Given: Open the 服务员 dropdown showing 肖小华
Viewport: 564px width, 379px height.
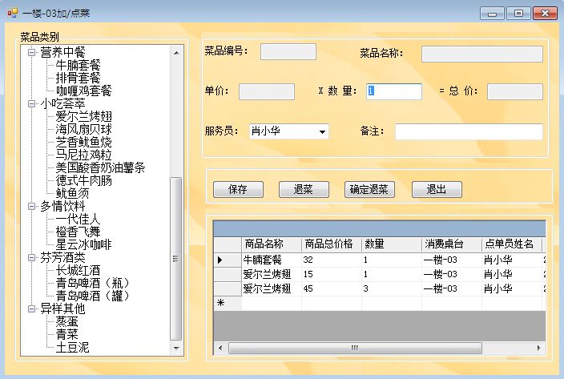Looking at the screenshot, I should tap(322, 131).
